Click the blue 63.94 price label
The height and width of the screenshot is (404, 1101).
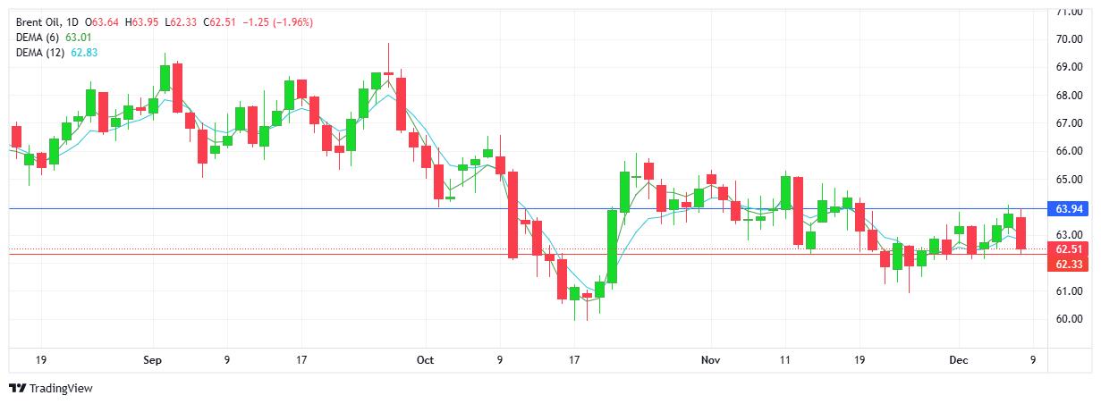(1070, 209)
